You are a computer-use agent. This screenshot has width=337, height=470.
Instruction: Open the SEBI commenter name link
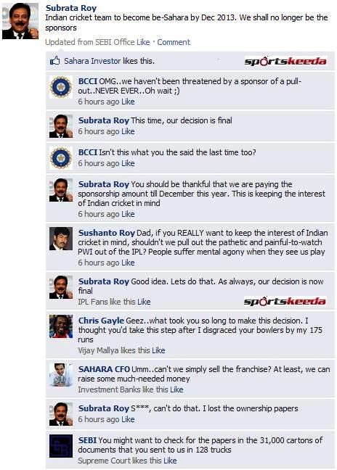pos(87,440)
